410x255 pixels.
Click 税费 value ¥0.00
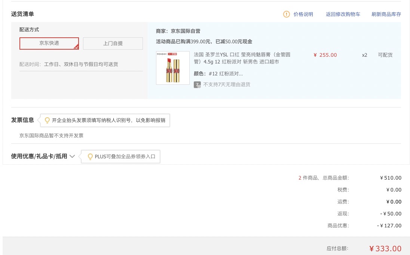[394, 190]
